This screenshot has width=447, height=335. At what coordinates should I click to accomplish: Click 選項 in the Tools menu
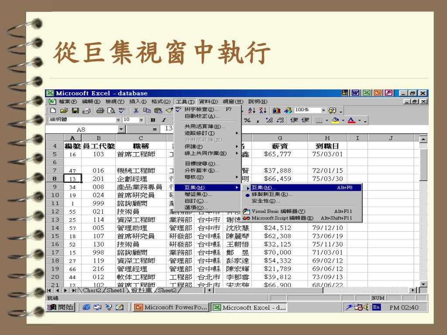point(207,208)
